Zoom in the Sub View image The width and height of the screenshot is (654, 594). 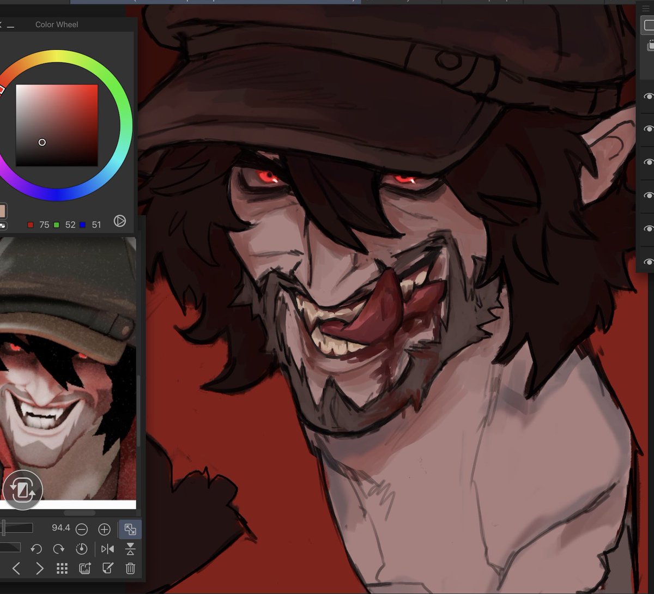click(x=104, y=529)
